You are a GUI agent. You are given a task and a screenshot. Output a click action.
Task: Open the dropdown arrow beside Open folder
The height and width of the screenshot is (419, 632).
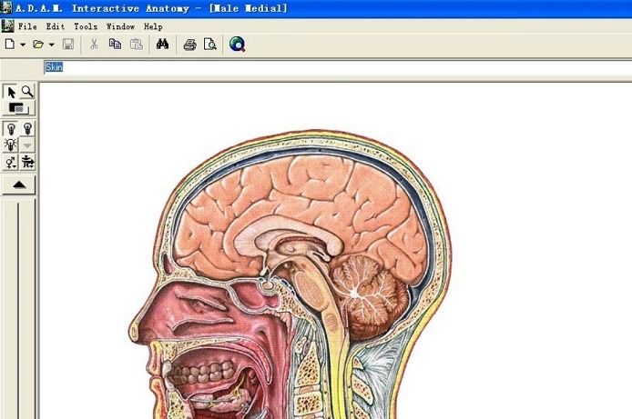pos(52,45)
